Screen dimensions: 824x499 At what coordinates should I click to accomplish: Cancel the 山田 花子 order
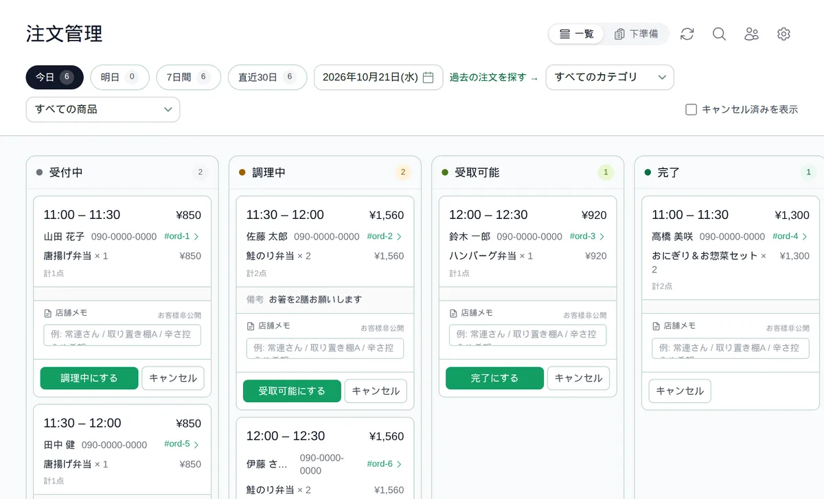[173, 378]
